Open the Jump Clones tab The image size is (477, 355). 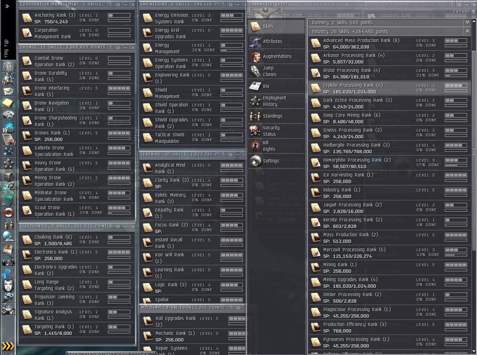276,71
